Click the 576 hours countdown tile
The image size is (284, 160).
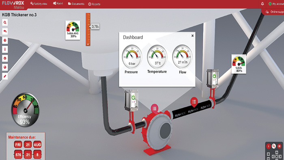click(18, 155)
